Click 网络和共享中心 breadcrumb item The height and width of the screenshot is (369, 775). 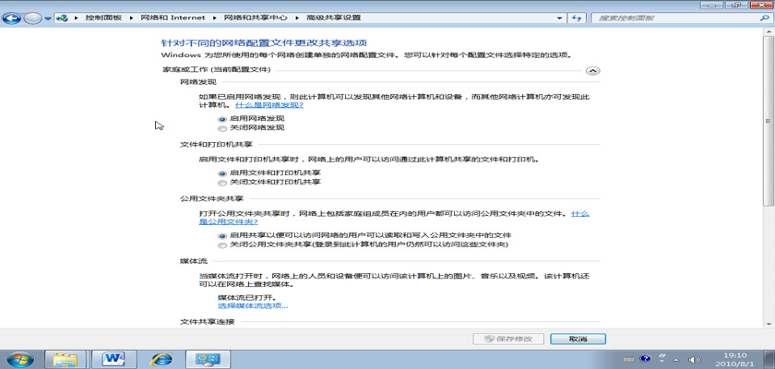click(x=251, y=18)
